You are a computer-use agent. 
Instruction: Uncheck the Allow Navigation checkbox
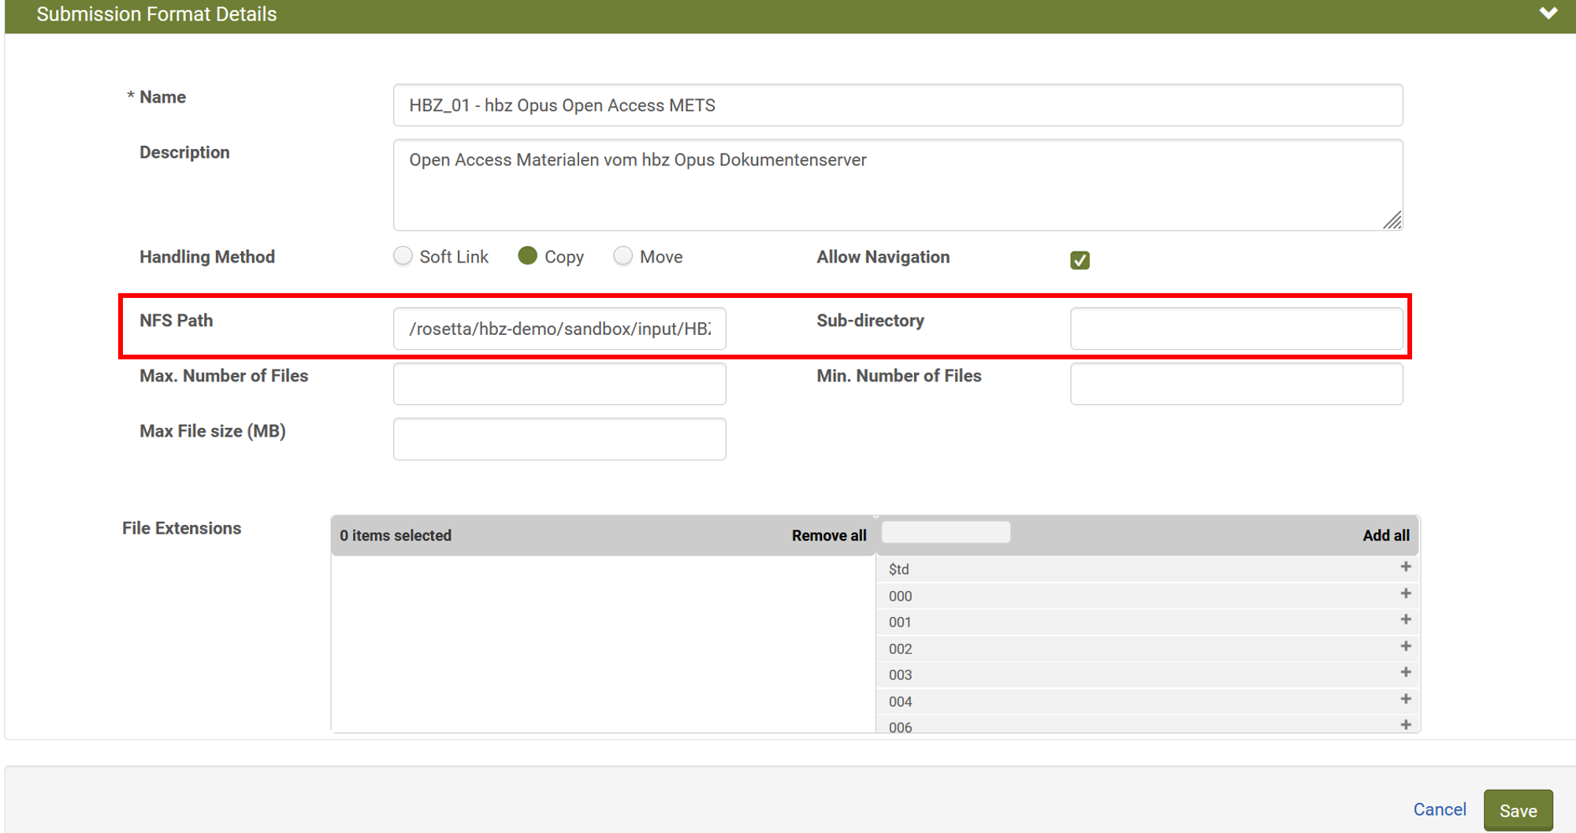pyautogui.click(x=1080, y=260)
